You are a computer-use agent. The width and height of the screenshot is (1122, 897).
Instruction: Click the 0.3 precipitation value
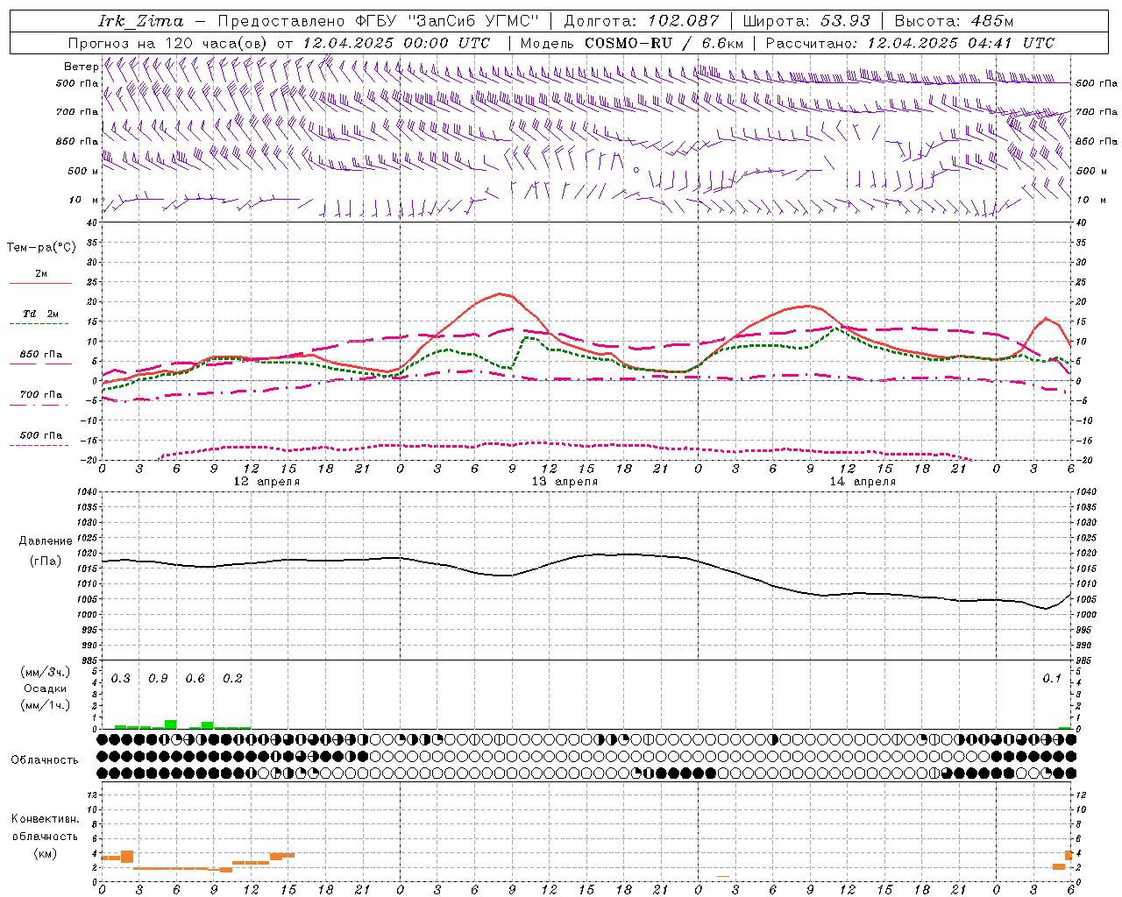pyautogui.click(x=120, y=679)
